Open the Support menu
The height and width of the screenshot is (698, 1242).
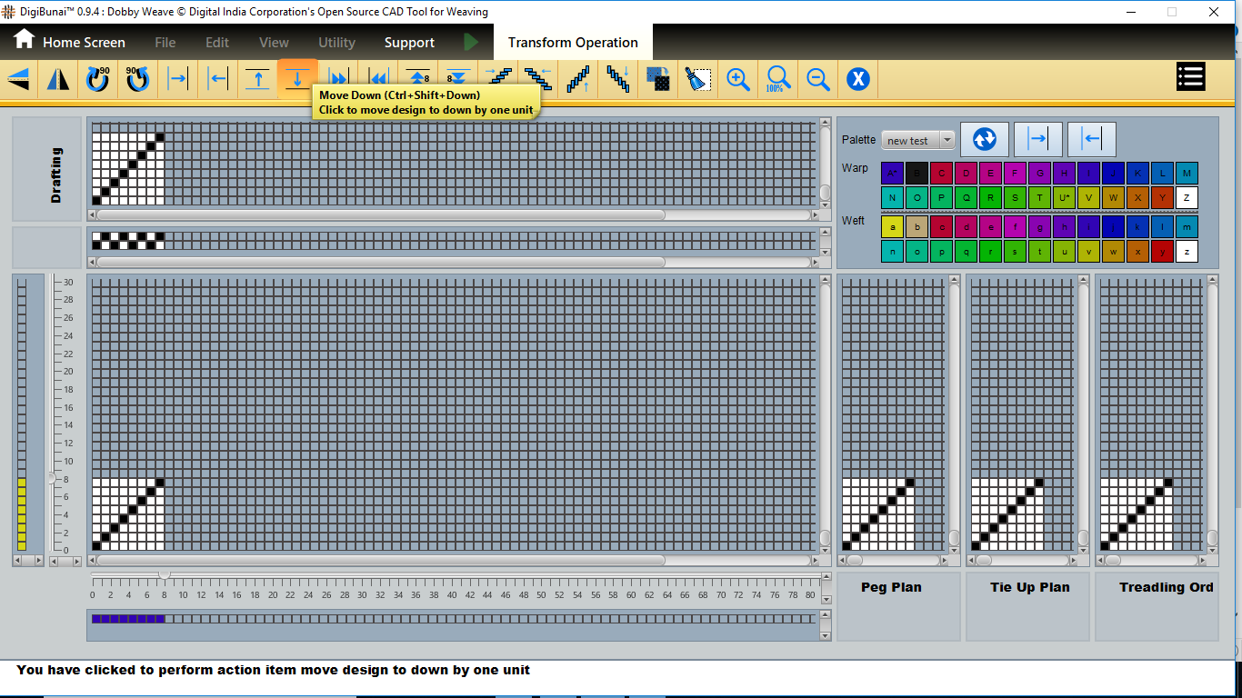(x=409, y=43)
